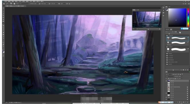Image resolution: width=190 pixels, height=104 pixels.
Task: Select the Crop tool
Action: pyautogui.click(x=3, y=16)
